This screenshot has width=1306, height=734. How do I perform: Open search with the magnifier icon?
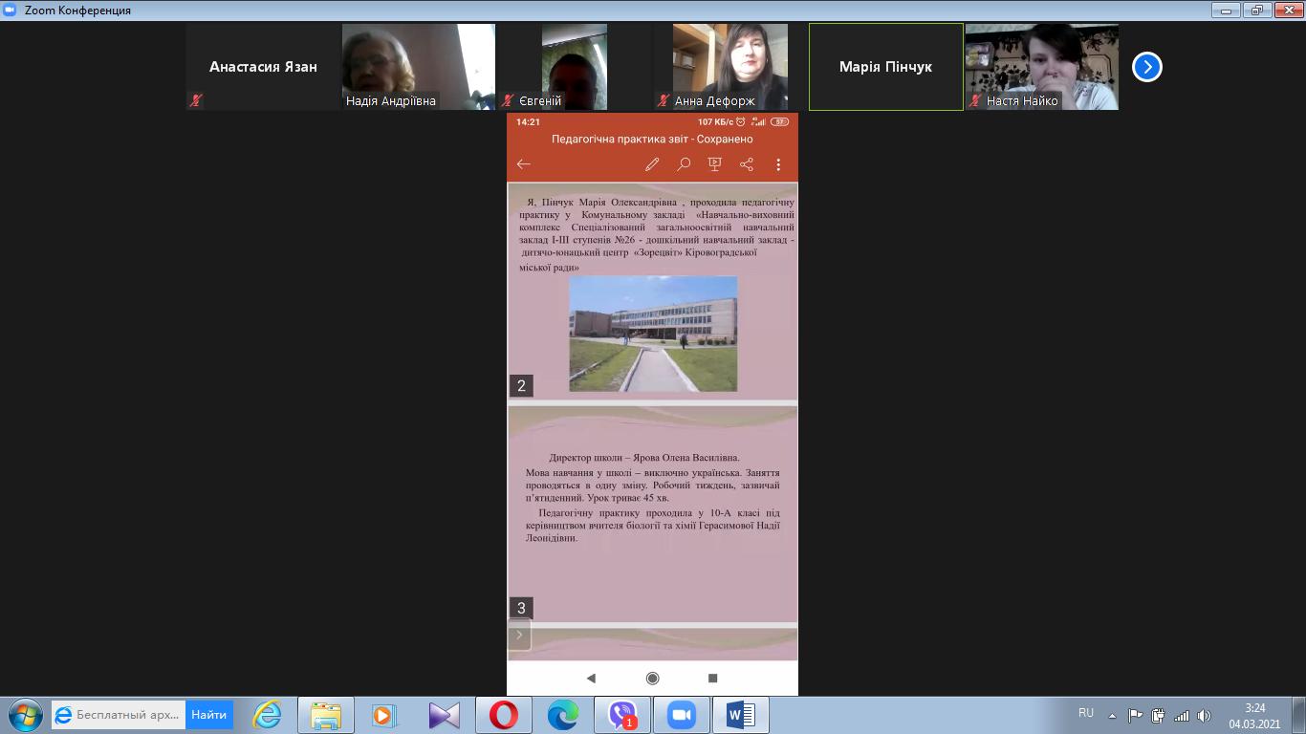tap(684, 164)
